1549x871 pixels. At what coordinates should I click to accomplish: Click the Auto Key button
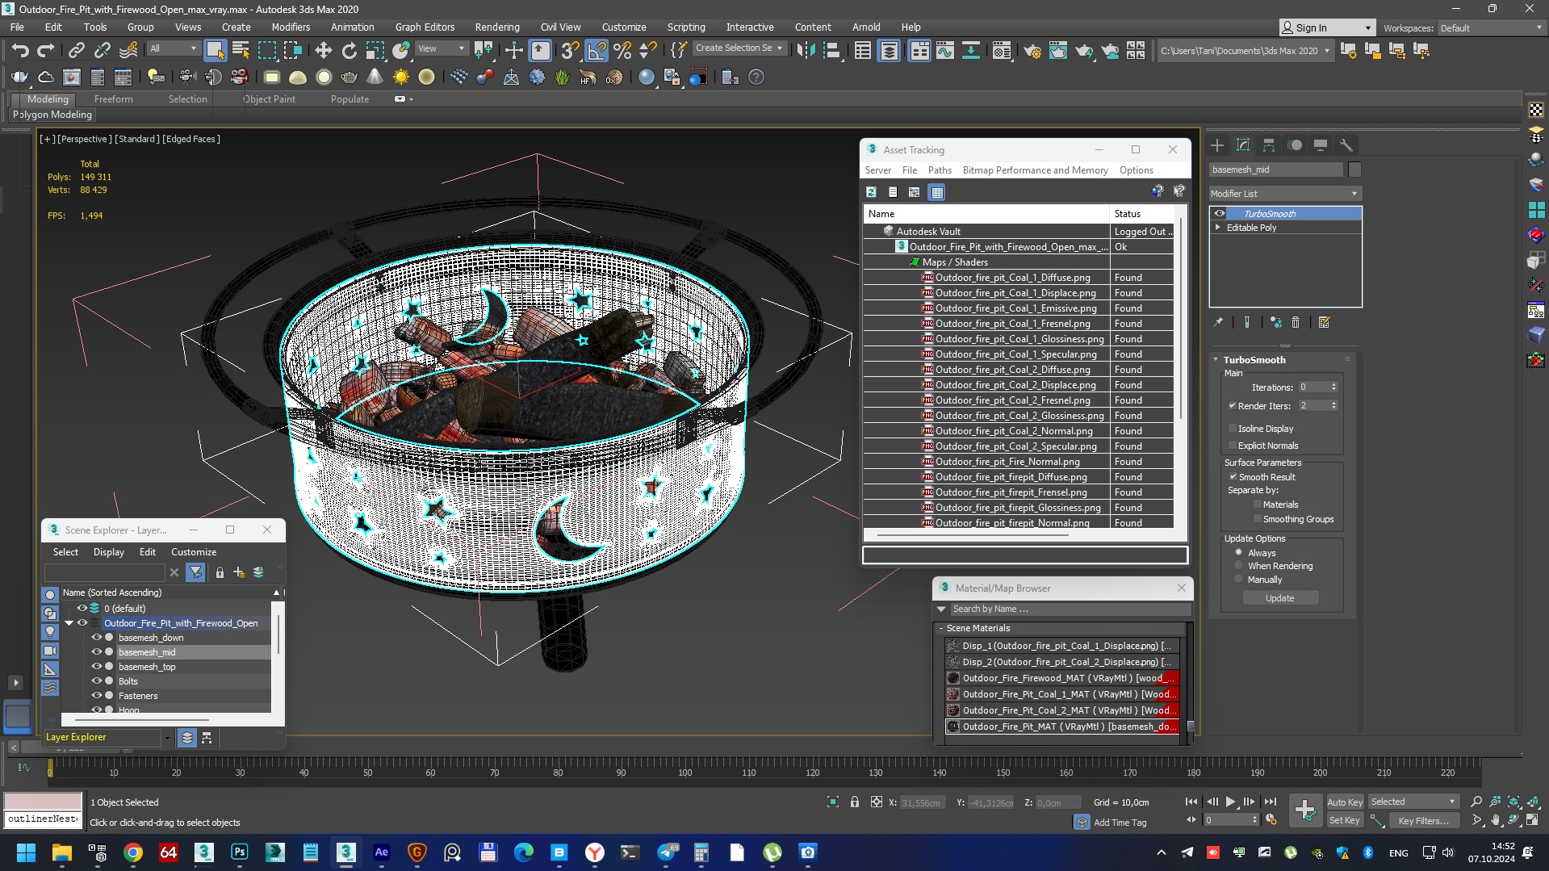pos(1344,802)
